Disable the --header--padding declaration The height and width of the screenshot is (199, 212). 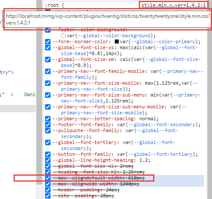48,190
